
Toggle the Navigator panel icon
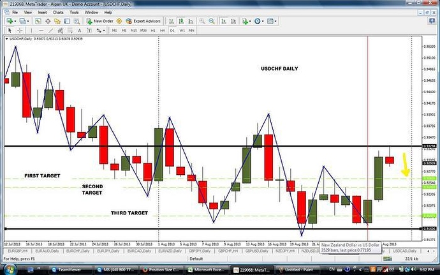pos(57,21)
